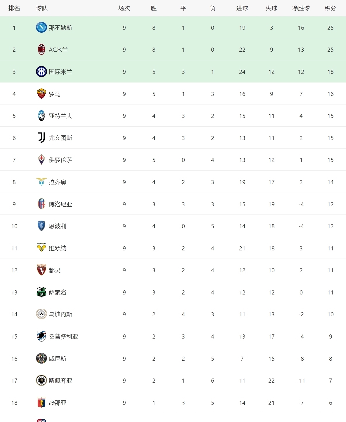Sort by 积分 column header
The height and width of the screenshot is (422, 346).
(330, 8)
